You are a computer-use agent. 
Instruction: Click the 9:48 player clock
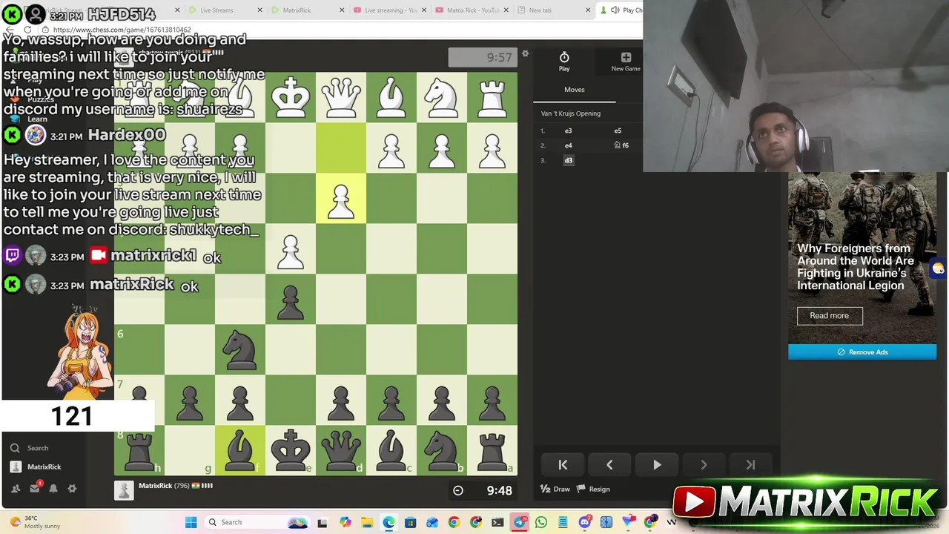pyautogui.click(x=483, y=490)
